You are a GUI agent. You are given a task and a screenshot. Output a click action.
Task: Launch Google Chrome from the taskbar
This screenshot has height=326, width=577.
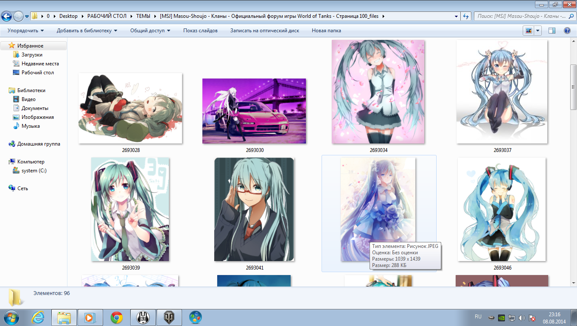(x=117, y=317)
